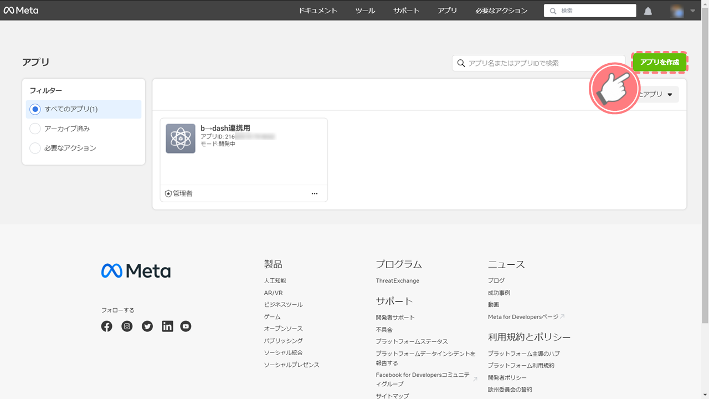
Task: Open the ビジネスツール footer link
Action: 284,305
